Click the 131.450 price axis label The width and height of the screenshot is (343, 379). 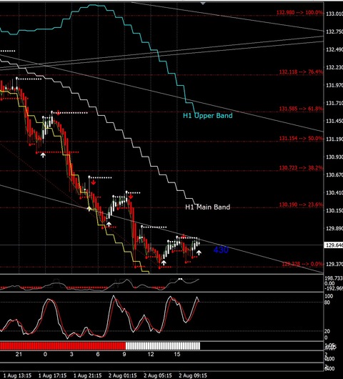pos(334,121)
